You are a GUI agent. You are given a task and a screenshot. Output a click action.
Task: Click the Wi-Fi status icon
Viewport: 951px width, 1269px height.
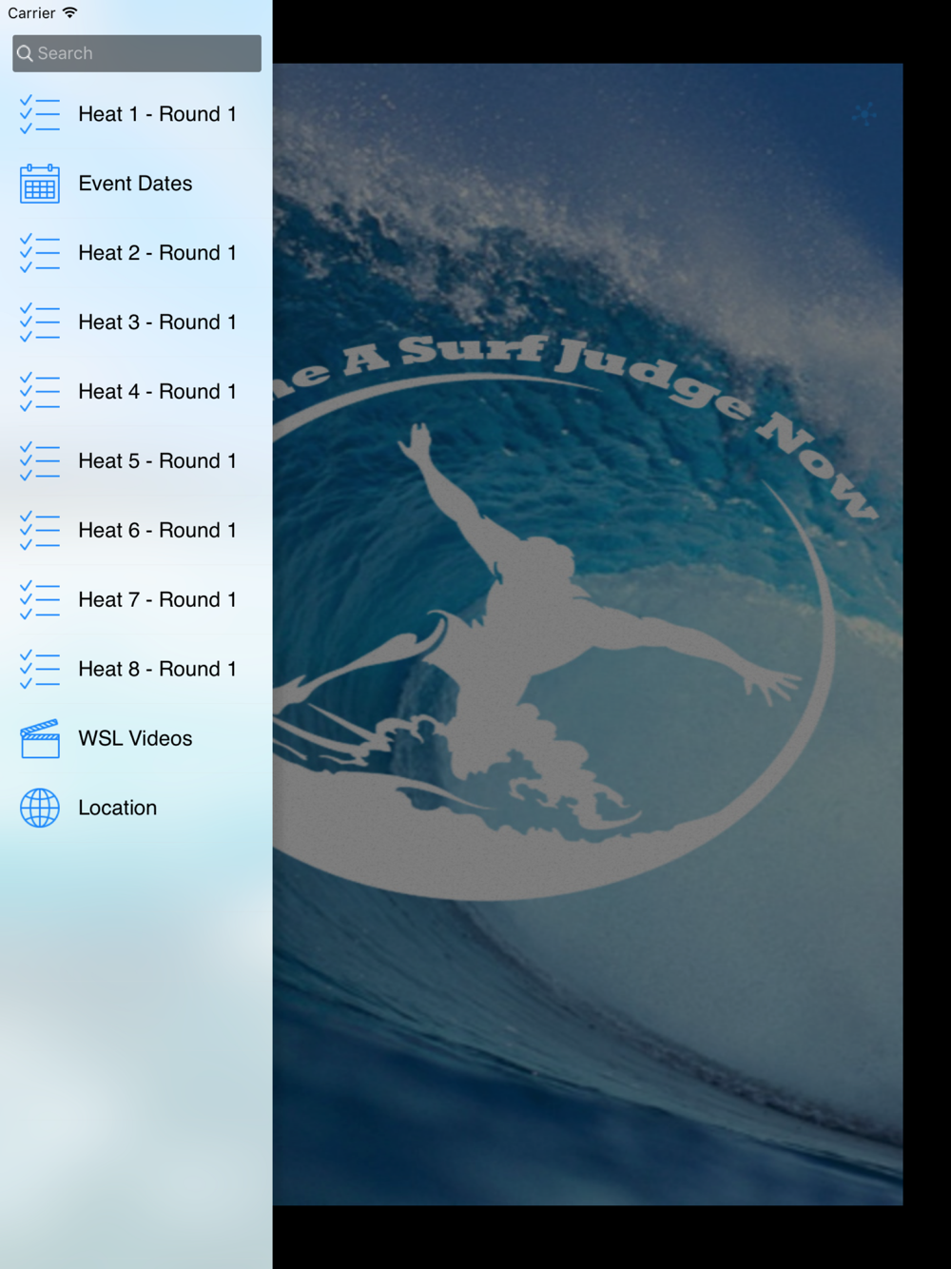(69, 12)
